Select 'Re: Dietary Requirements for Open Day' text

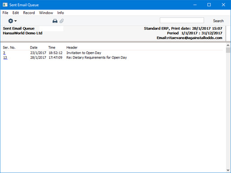point(97,58)
